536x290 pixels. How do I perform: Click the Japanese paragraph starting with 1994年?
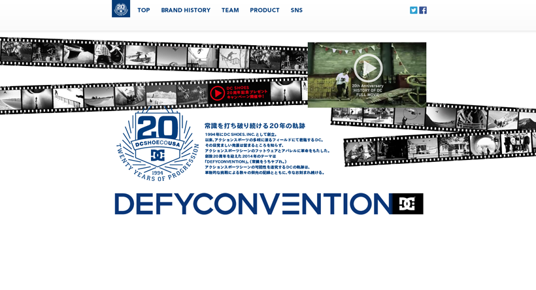[266, 153]
